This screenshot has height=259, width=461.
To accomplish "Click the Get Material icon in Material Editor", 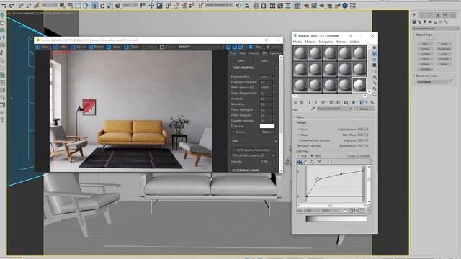I will point(295,102).
